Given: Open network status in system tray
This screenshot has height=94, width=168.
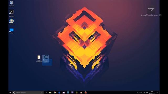Looking at the screenshot, I should pos(142,92).
